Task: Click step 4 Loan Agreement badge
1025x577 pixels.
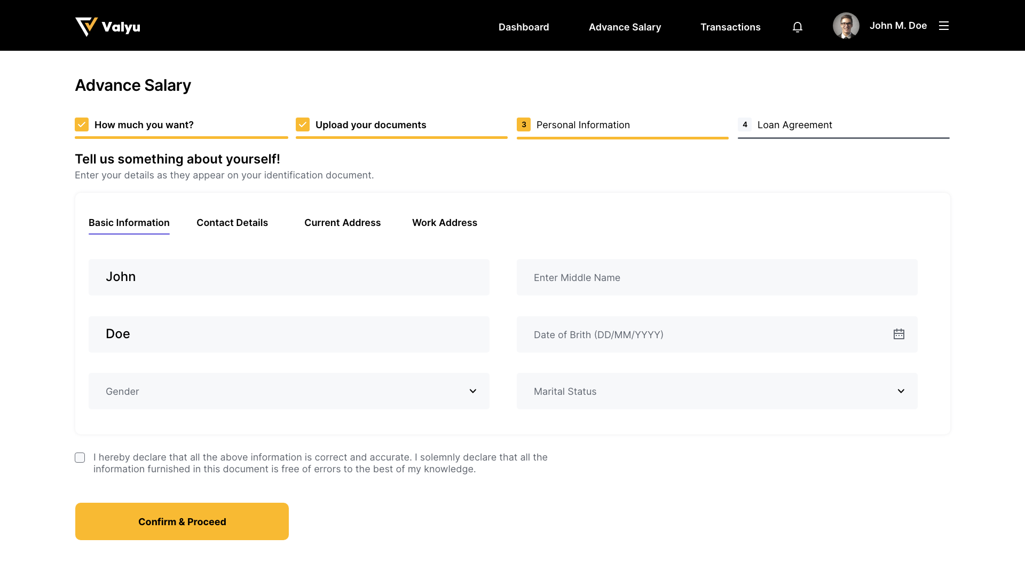Action: coord(744,124)
